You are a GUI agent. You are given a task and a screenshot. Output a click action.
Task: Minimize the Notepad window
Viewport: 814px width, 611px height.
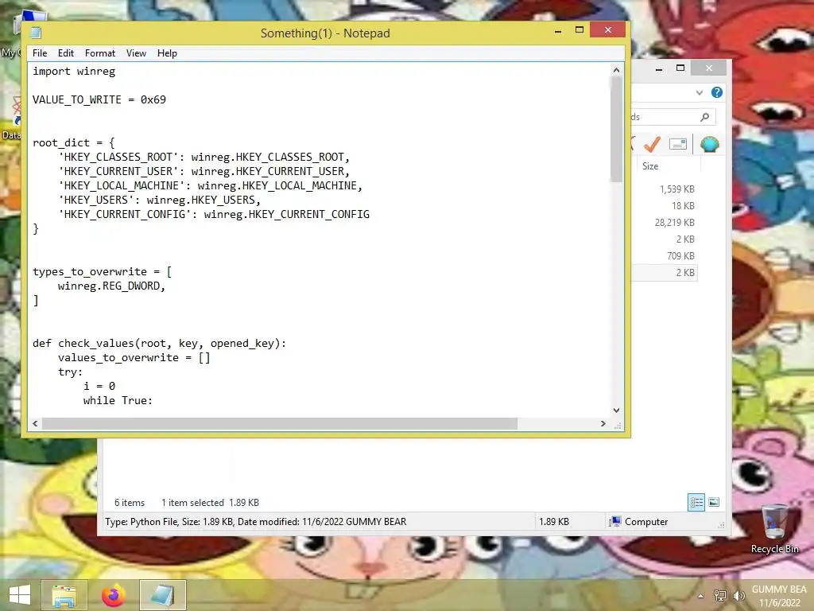[x=558, y=31]
